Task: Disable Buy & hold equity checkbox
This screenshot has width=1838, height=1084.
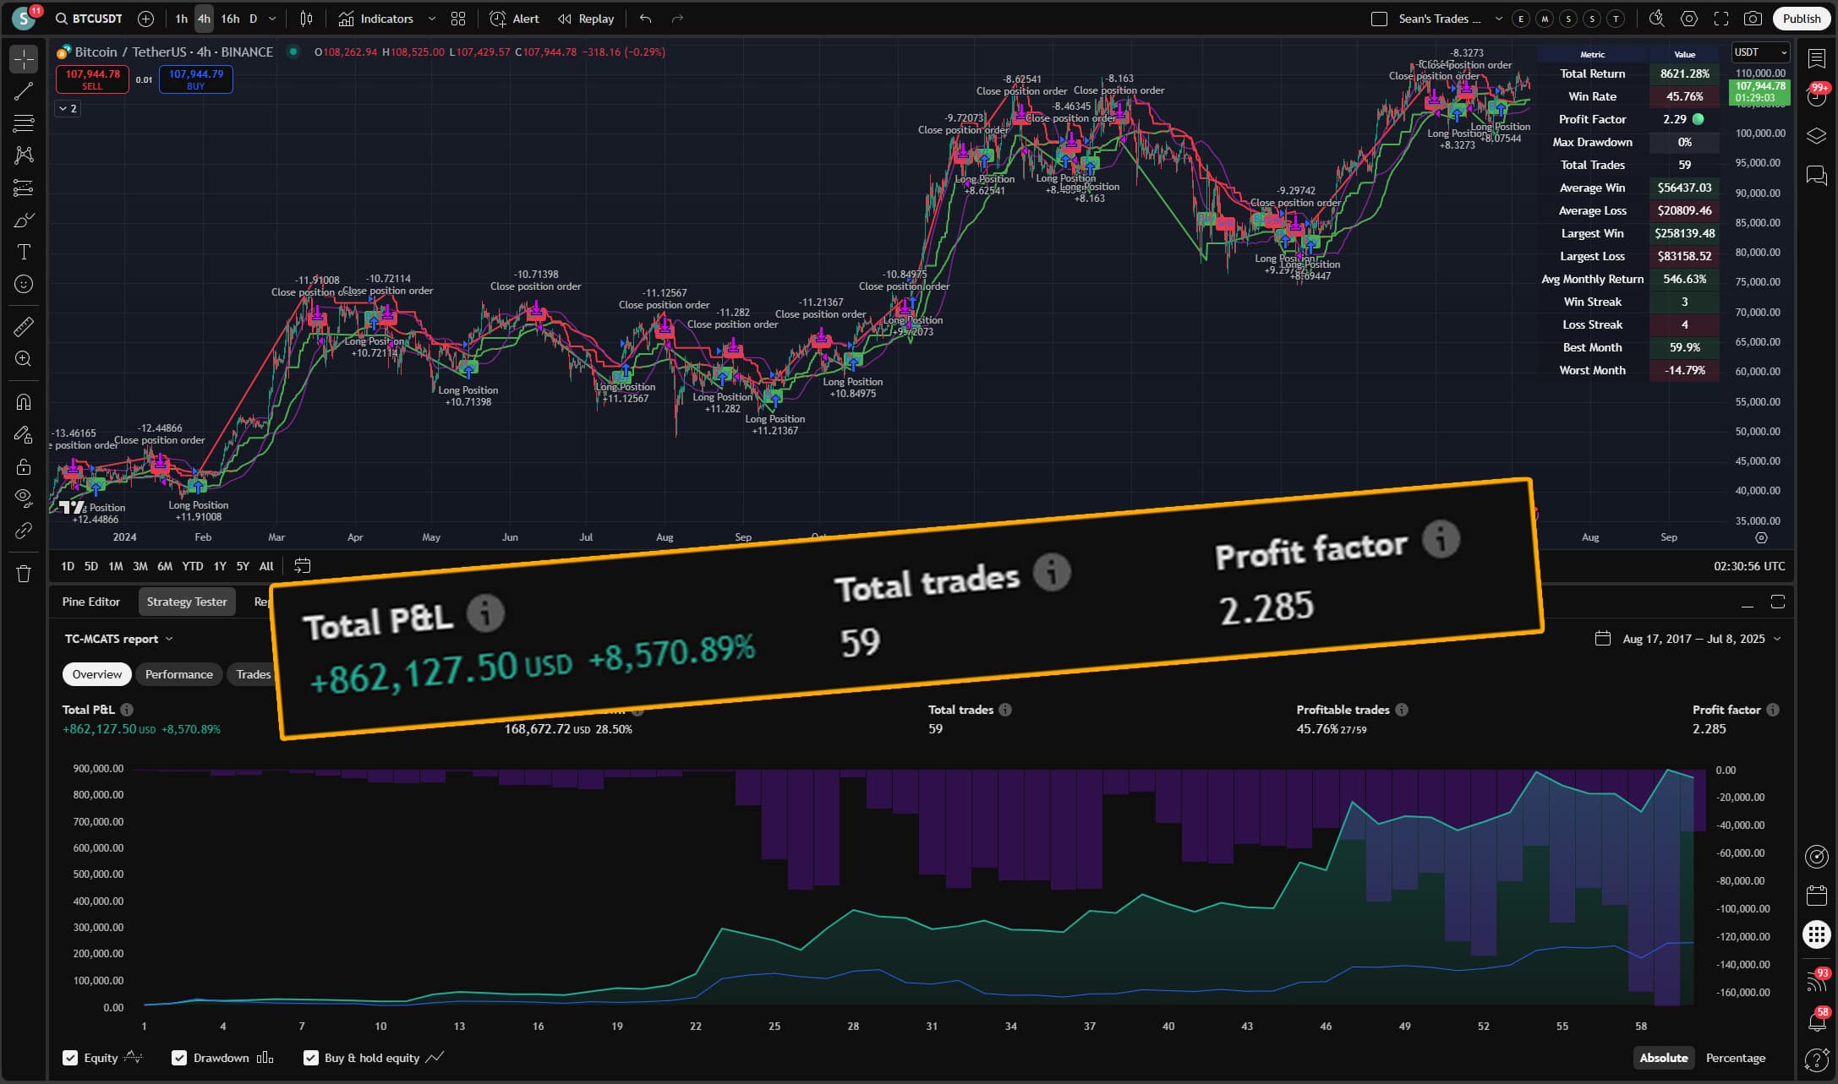Action: (311, 1058)
